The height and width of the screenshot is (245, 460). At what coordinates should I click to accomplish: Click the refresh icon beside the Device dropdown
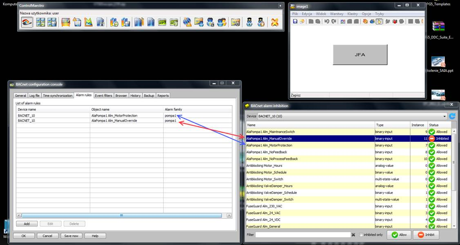pyautogui.click(x=452, y=116)
